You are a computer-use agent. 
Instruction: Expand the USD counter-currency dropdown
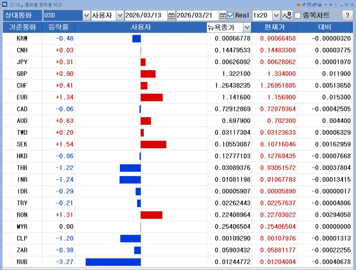[86, 15]
